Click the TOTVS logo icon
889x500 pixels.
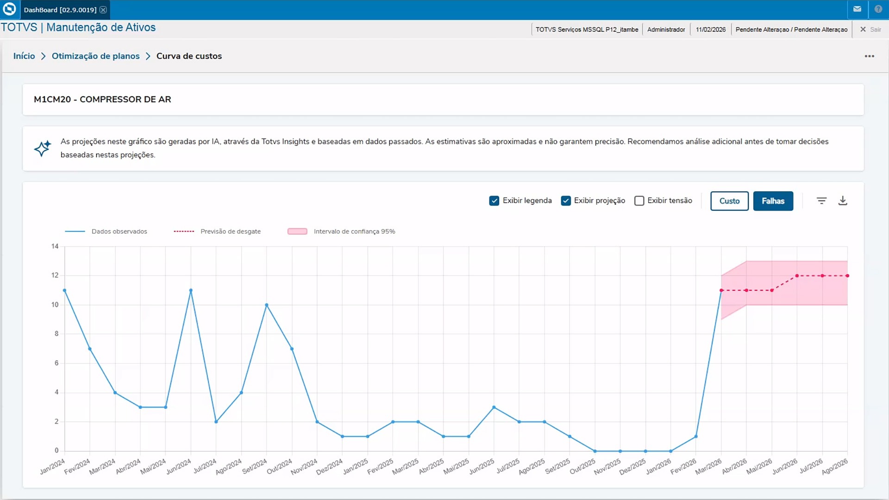(9, 9)
